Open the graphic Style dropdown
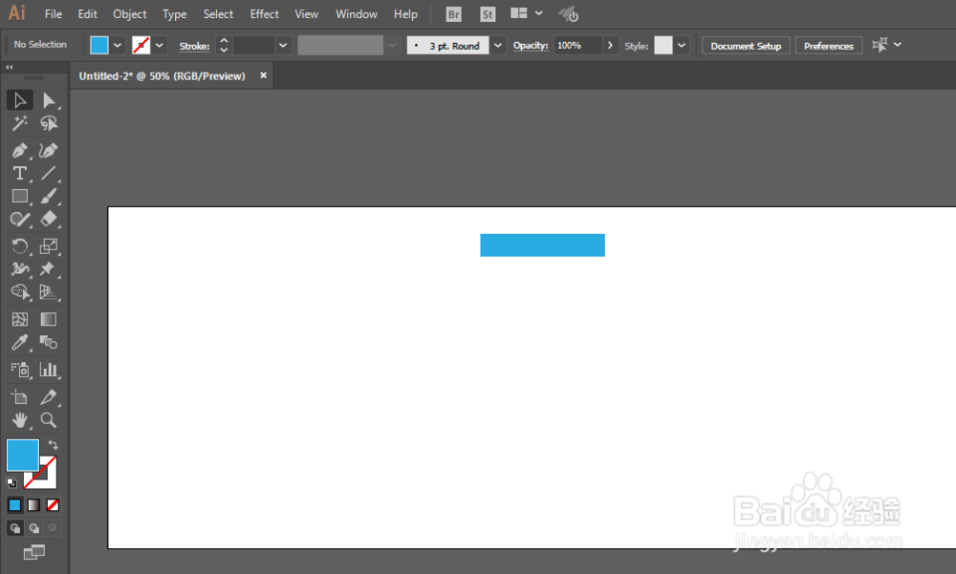 (682, 45)
